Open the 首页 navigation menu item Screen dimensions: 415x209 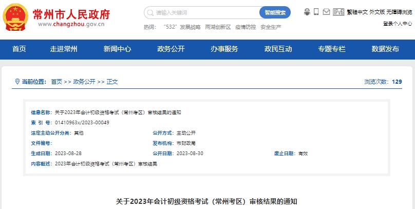19,49
